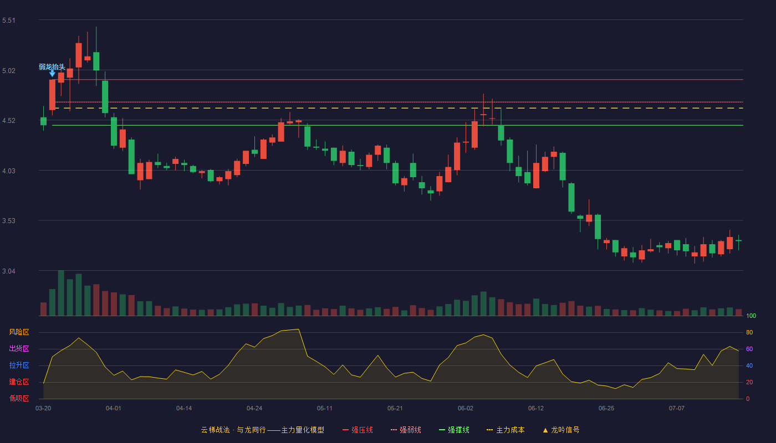Click the 06-02 date axis label
This screenshot has height=443, width=776.
[466, 409]
